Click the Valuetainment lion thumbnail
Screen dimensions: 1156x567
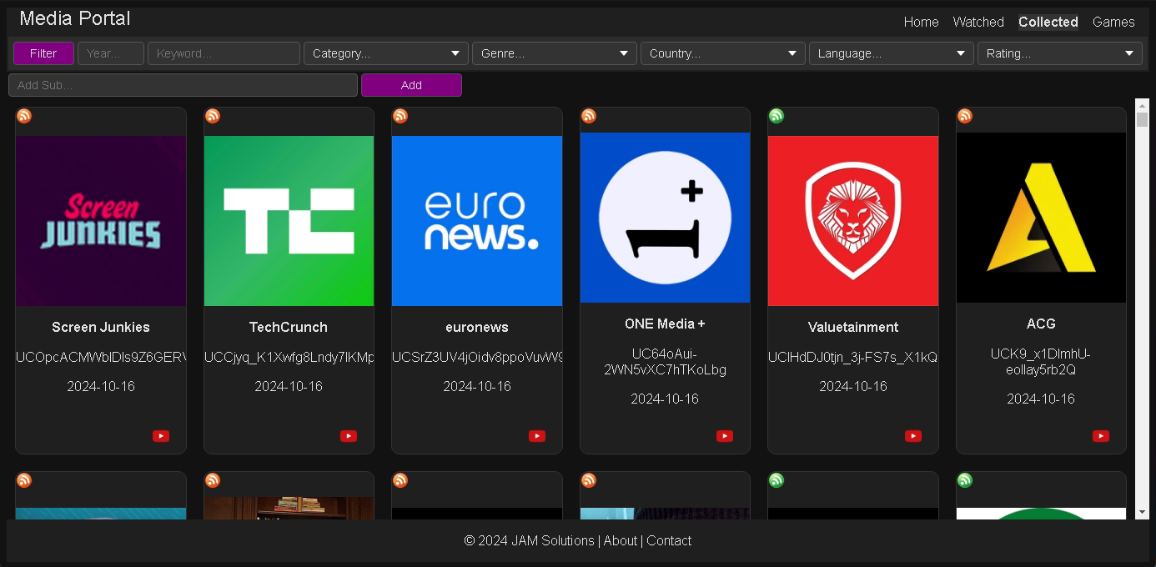point(853,221)
